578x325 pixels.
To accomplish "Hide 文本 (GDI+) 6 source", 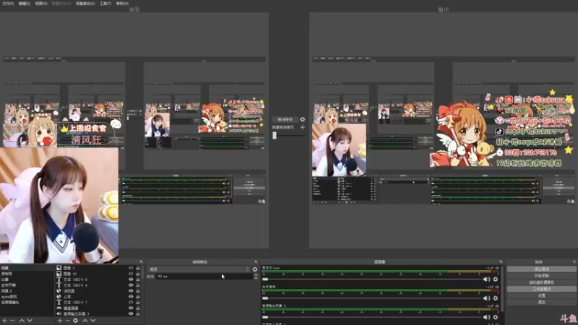I will coord(131,279).
